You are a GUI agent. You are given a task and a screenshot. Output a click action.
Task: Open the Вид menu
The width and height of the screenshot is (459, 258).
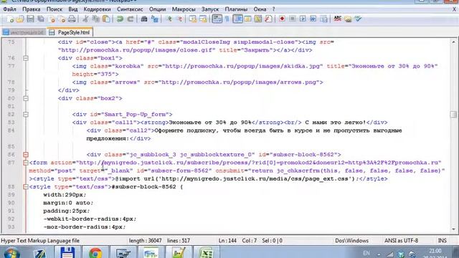coord(73,9)
